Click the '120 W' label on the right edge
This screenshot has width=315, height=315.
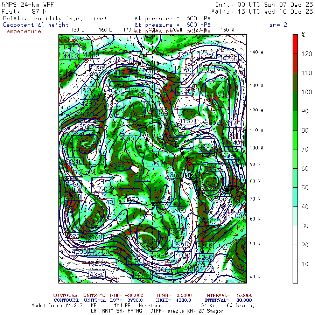256,110
